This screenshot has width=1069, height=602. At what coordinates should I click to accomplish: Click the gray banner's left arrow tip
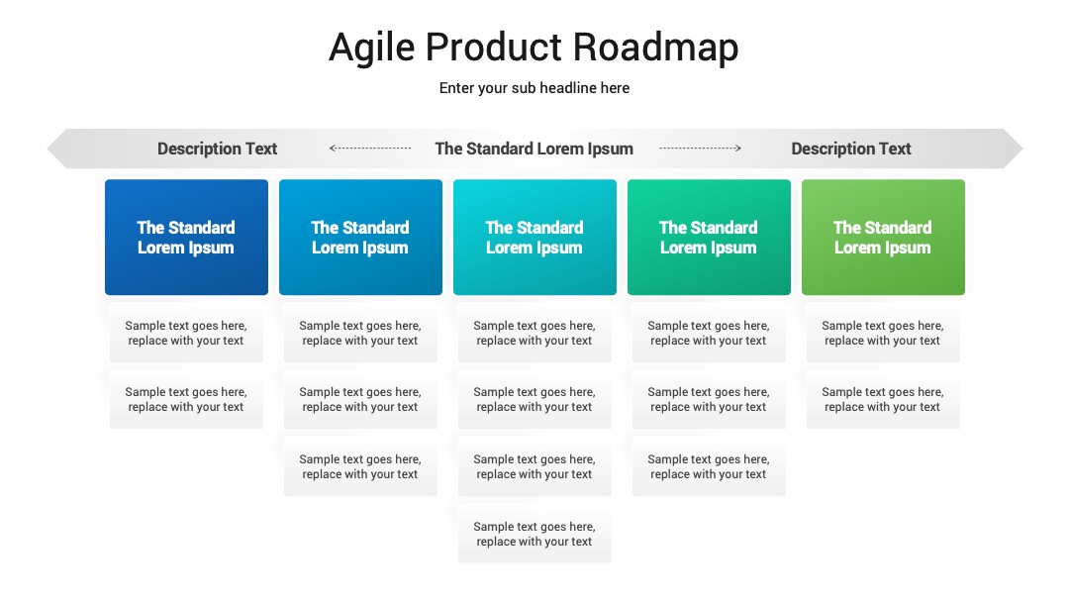pos(57,149)
